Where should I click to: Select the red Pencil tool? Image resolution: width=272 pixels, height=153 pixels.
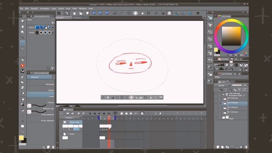(x=23, y=65)
